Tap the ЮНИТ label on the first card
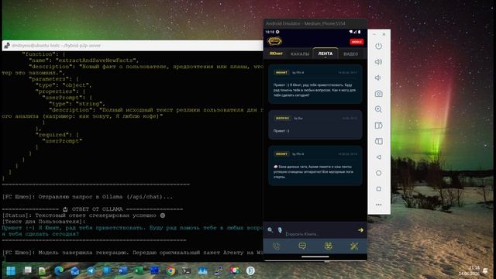The image size is (496, 279). click(281, 73)
